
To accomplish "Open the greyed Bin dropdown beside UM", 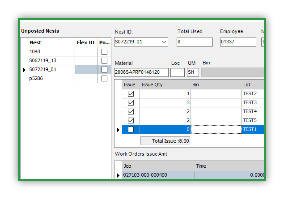I will click(x=233, y=72).
